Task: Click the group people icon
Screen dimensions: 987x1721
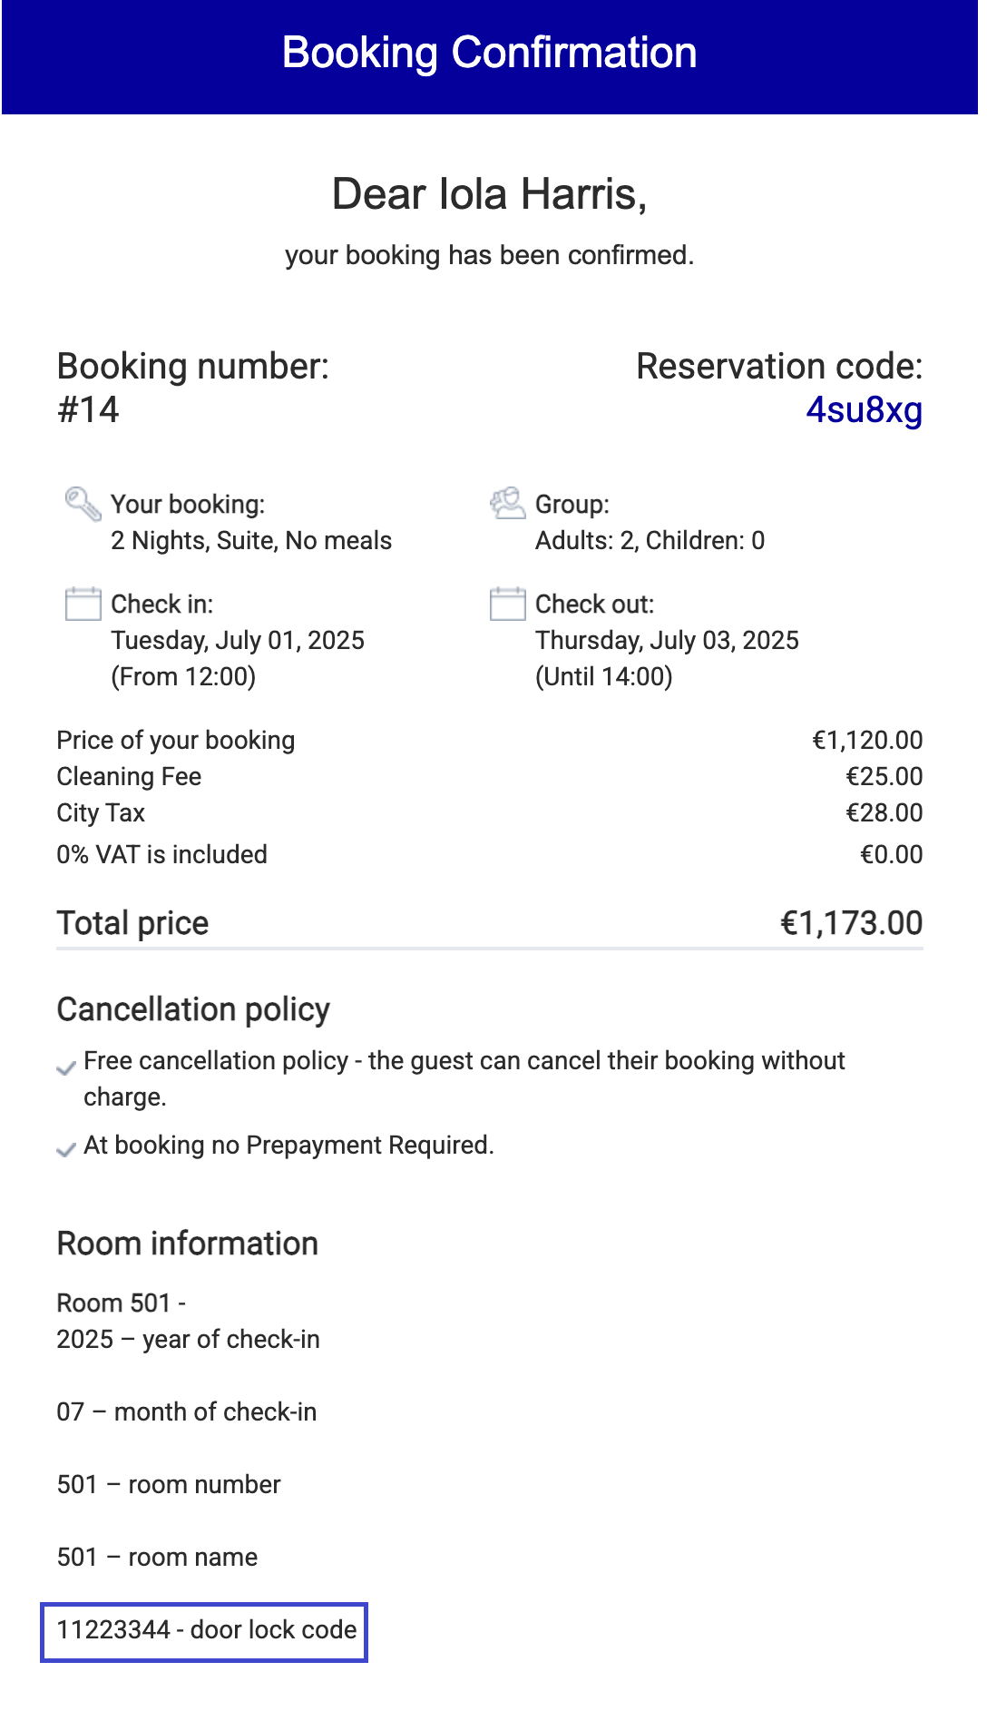Action: tap(507, 503)
